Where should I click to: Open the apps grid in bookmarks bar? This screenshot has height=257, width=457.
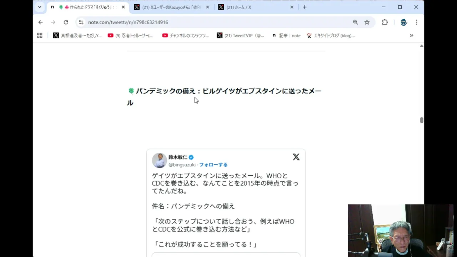pyautogui.click(x=40, y=35)
